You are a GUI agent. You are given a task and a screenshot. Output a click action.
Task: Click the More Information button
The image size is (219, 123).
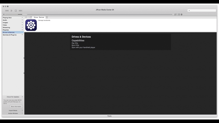[16, 106]
